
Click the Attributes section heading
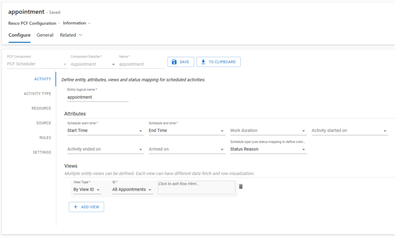(75, 114)
